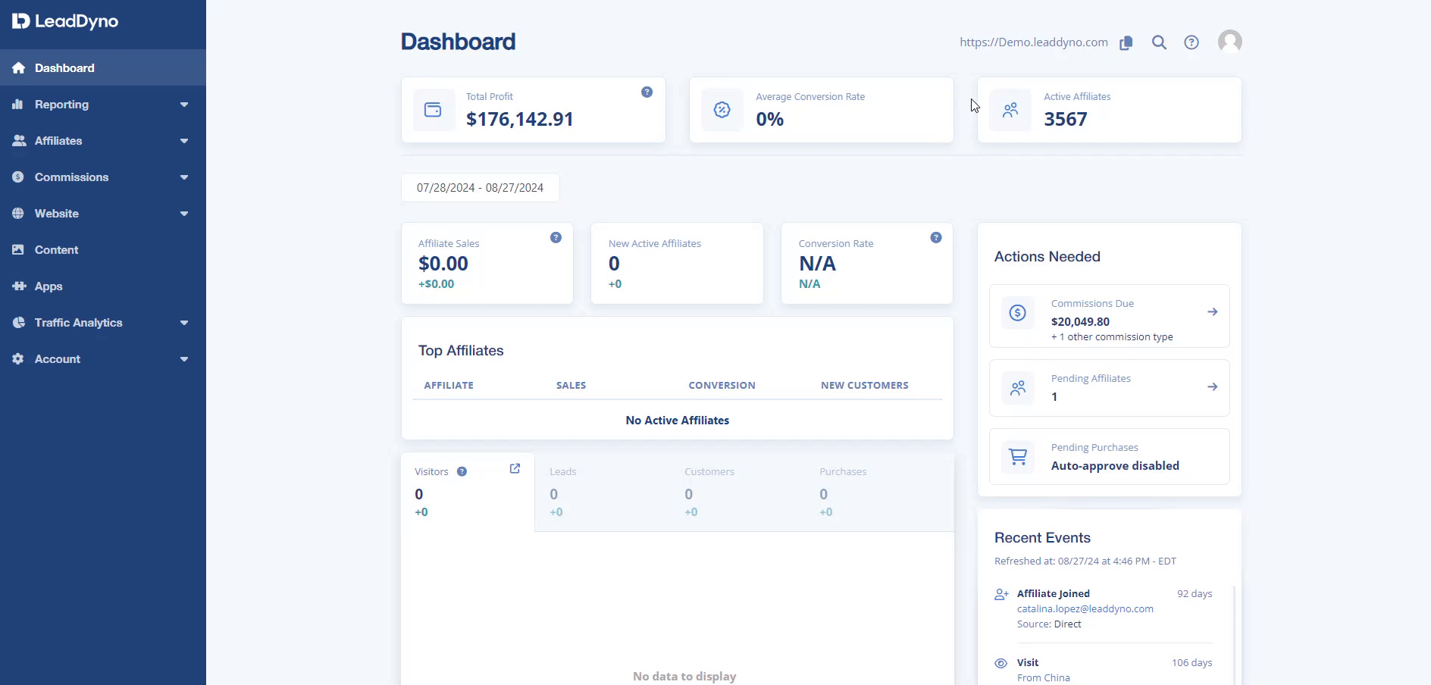Image resolution: width=1431 pixels, height=685 pixels.
Task: Click the Conversion Rate help icon
Action: pos(936,238)
